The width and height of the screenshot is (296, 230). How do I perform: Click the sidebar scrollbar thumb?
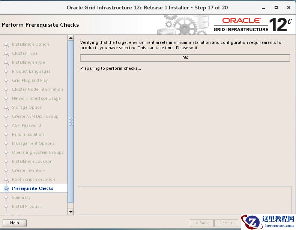(x=71, y=122)
